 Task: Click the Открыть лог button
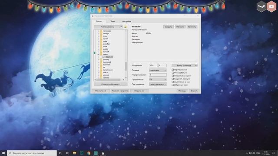click(139, 91)
